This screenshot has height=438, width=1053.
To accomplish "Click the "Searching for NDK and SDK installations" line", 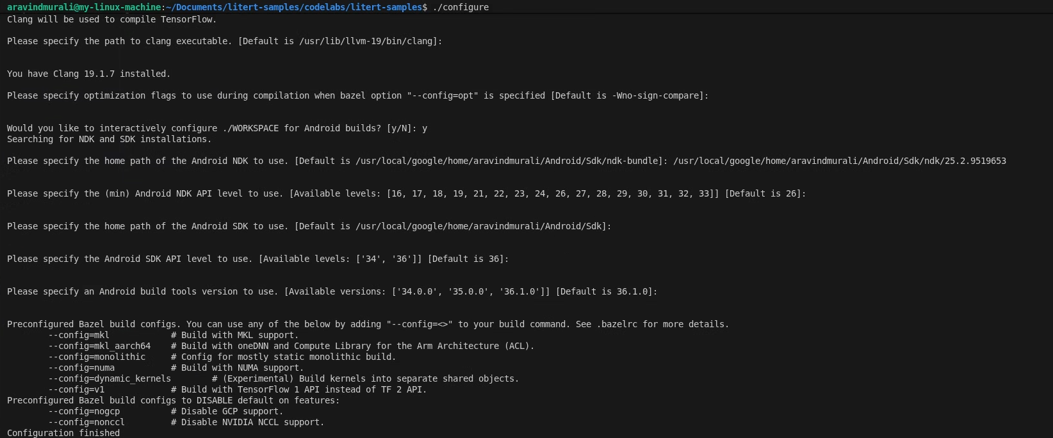I will point(109,139).
